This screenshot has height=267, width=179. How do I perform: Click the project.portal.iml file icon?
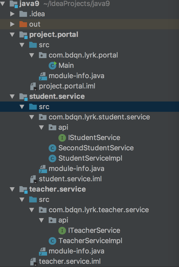(34, 86)
